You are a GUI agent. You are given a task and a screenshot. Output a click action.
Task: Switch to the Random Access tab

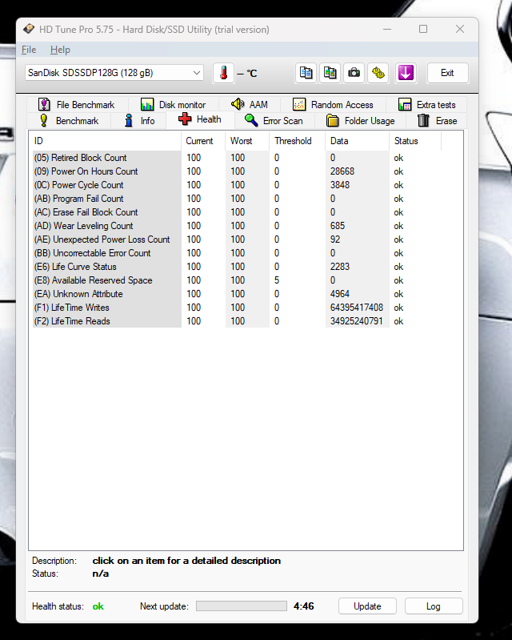(x=333, y=105)
